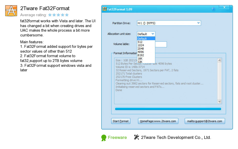The image size is (238, 149).
Task: Click the Start Format button
Action: point(121,121)
